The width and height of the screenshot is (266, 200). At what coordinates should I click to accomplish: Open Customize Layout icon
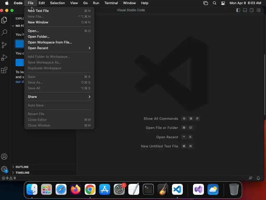pyautogui.click(x=258, y=10)
